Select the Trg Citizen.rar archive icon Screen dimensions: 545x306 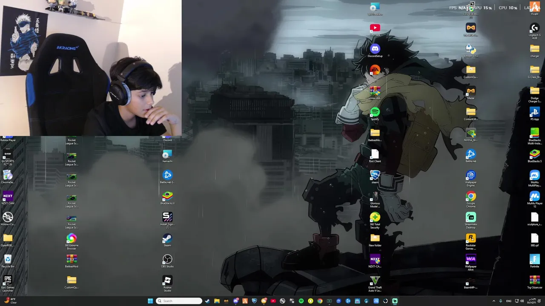(x=534, y=283)
